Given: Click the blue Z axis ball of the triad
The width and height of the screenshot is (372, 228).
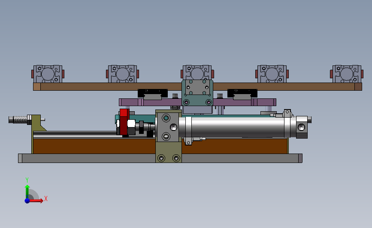Looking at the screenshot, I should [27, 201].
